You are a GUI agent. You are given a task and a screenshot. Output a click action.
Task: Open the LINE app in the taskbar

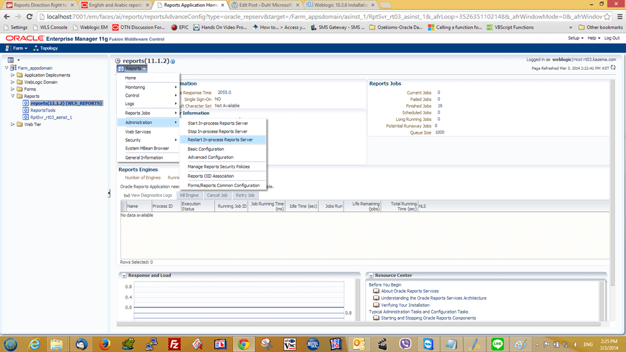(498, 344)
